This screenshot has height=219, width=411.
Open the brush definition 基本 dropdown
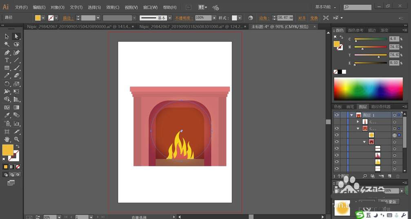tap(170, 18)
